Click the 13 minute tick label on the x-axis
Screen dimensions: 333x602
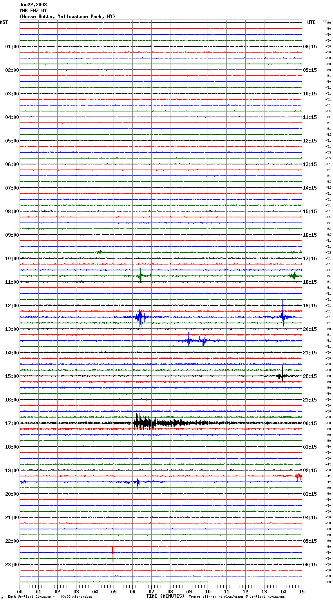pos(264,591)
